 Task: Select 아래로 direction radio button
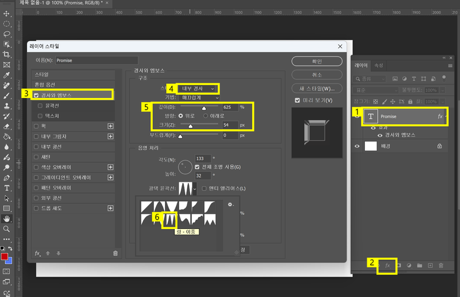205,116
